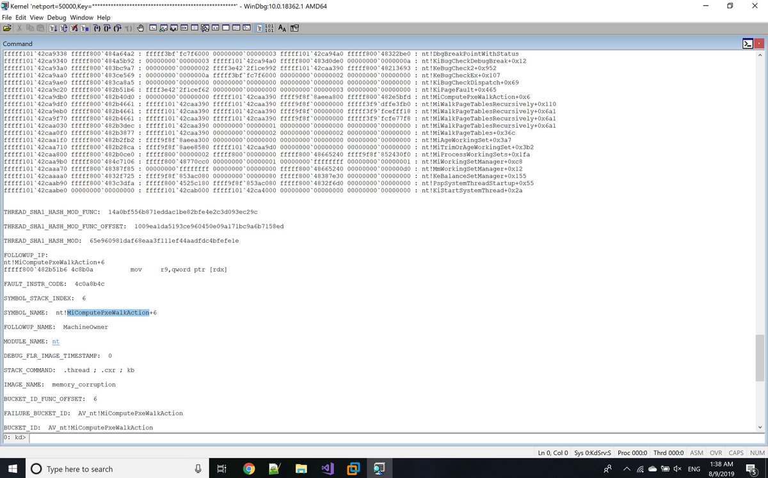Click the Restart debugging toolbar icon
Screen dimensions: 768x478
(x=63, y=28)
